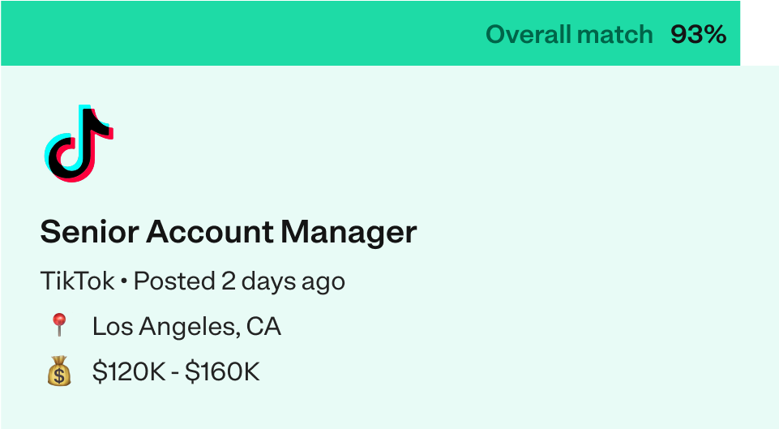Click the $160K maximum salary figure
The height and width of the screenshot is (429, 779).
click(x=222, y=371)
